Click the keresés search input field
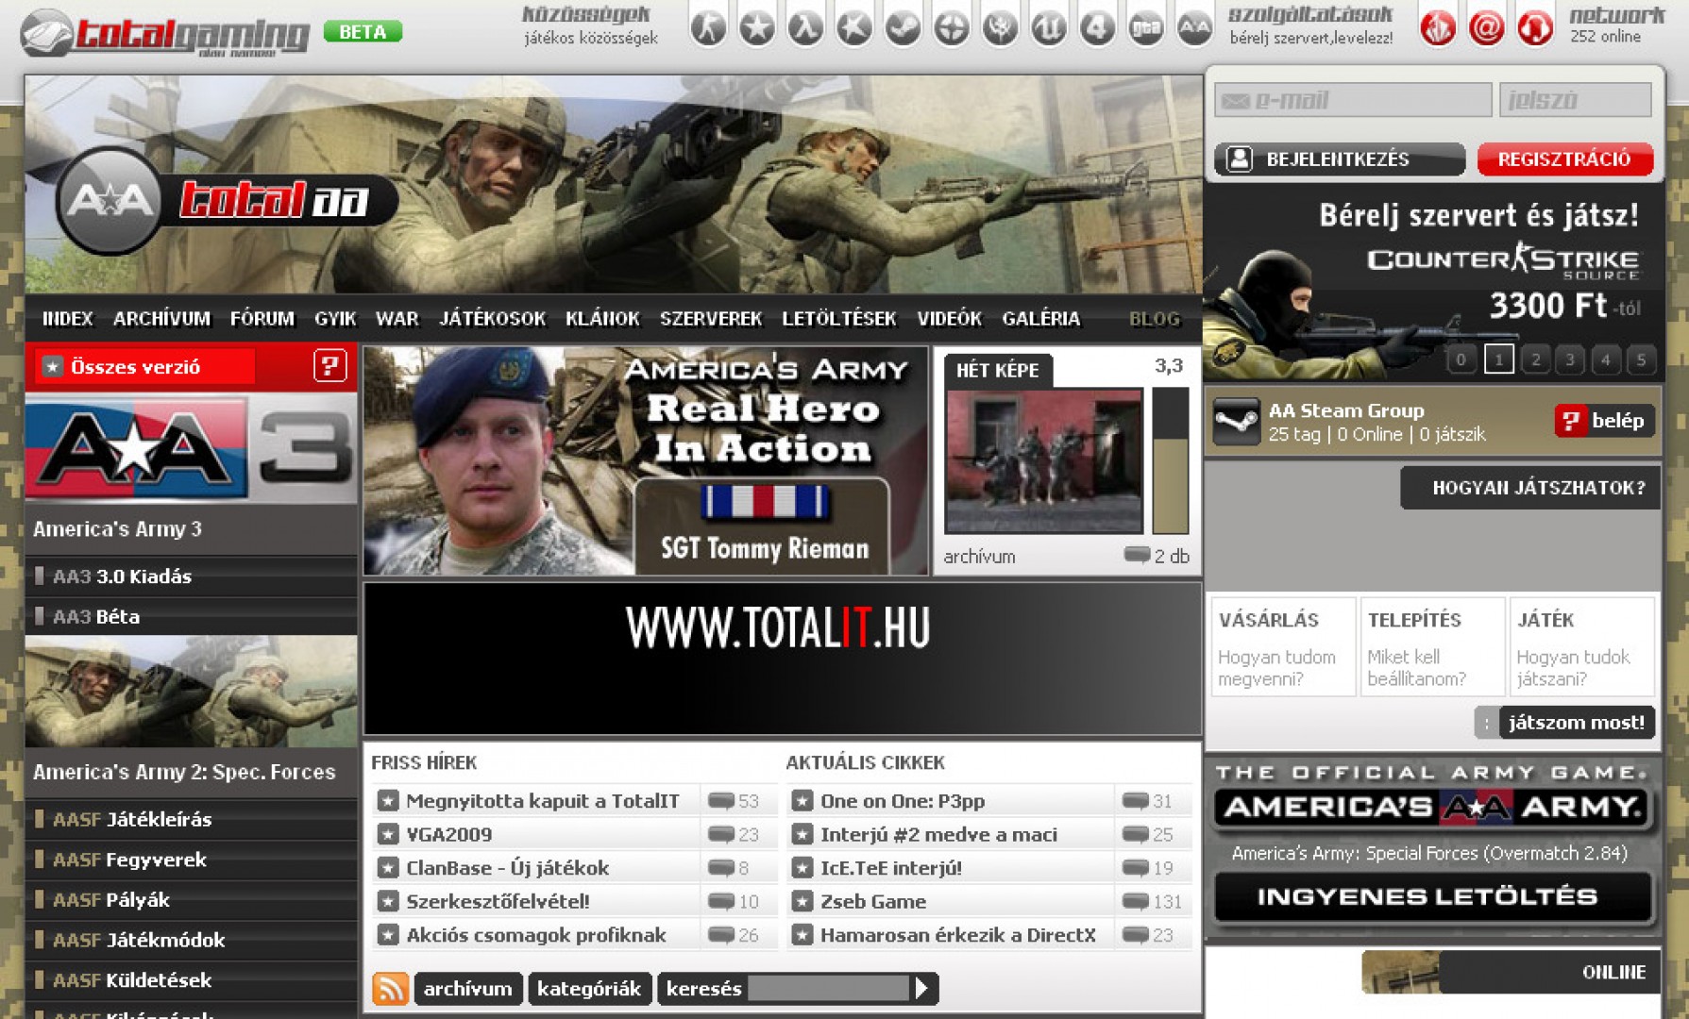Viewport: 1689px width, 1019px height. (827, 988)
